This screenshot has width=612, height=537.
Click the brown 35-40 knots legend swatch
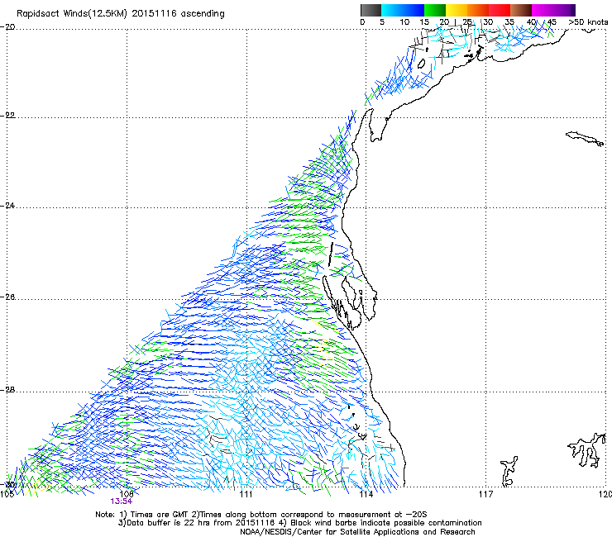pyautogui.click(x=521, y=10)
